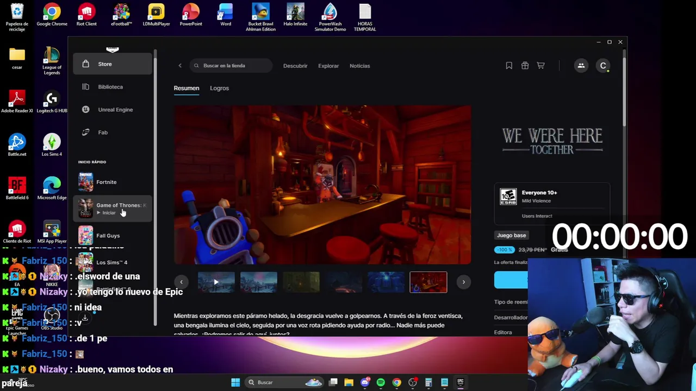Click the blue get game button
This screenshot has height=391, width=696.
pyautogui.click(x=511, y=280)
